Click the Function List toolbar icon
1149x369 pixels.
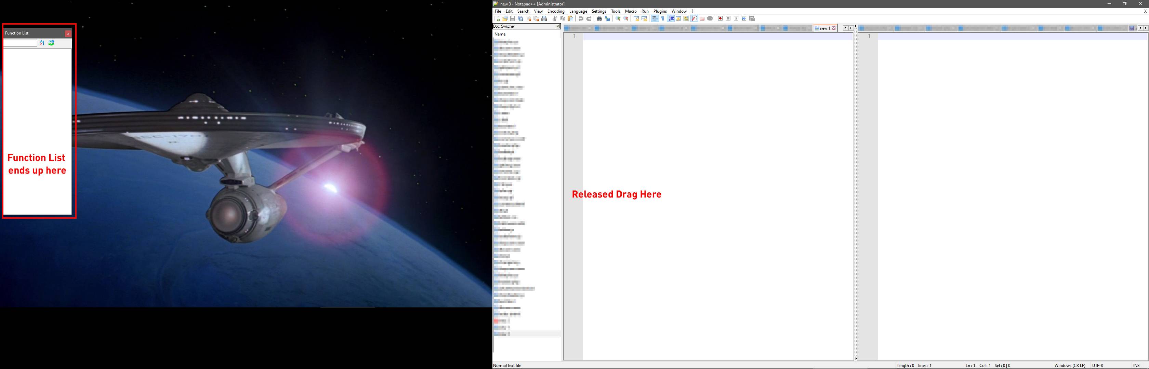point(695,19)
